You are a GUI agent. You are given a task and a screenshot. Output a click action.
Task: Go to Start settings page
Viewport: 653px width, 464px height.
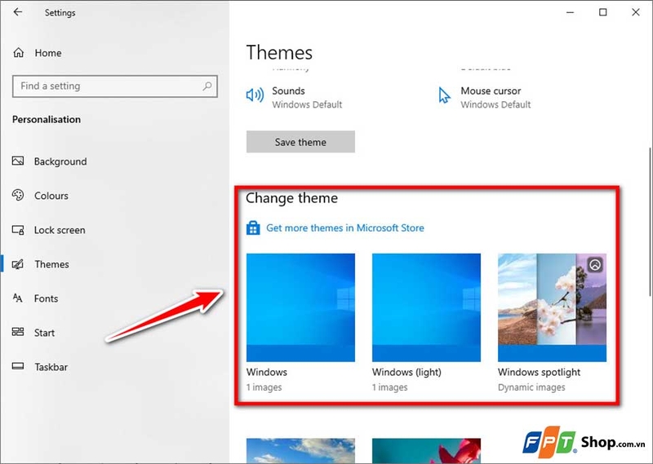pyautogui.click(x=44, y=333)
